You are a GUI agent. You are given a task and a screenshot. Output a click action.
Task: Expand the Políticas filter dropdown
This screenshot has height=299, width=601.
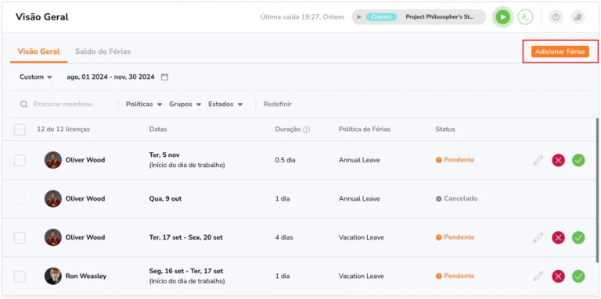(144, 104)
